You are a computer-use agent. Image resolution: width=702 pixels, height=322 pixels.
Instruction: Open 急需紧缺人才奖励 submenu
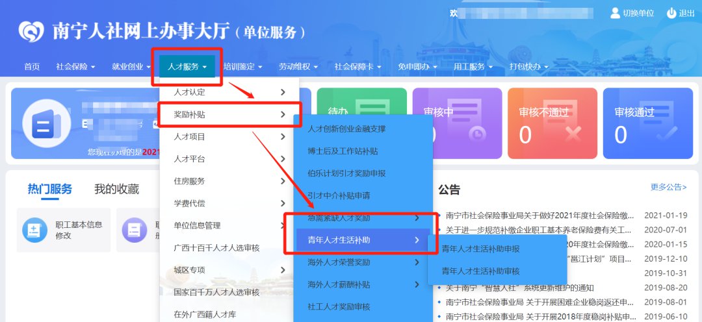(363, 217)
